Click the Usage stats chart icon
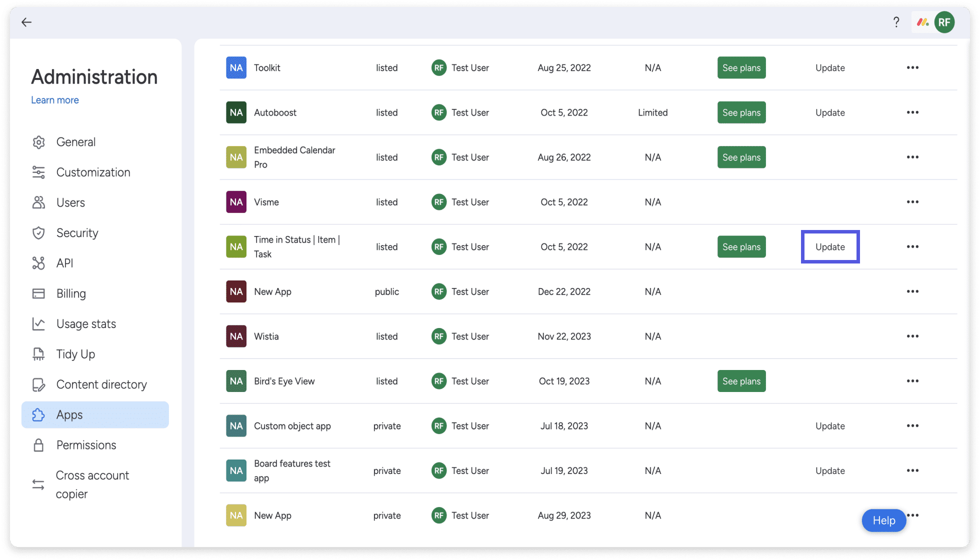The image size is (980, 560). [39, 324]
